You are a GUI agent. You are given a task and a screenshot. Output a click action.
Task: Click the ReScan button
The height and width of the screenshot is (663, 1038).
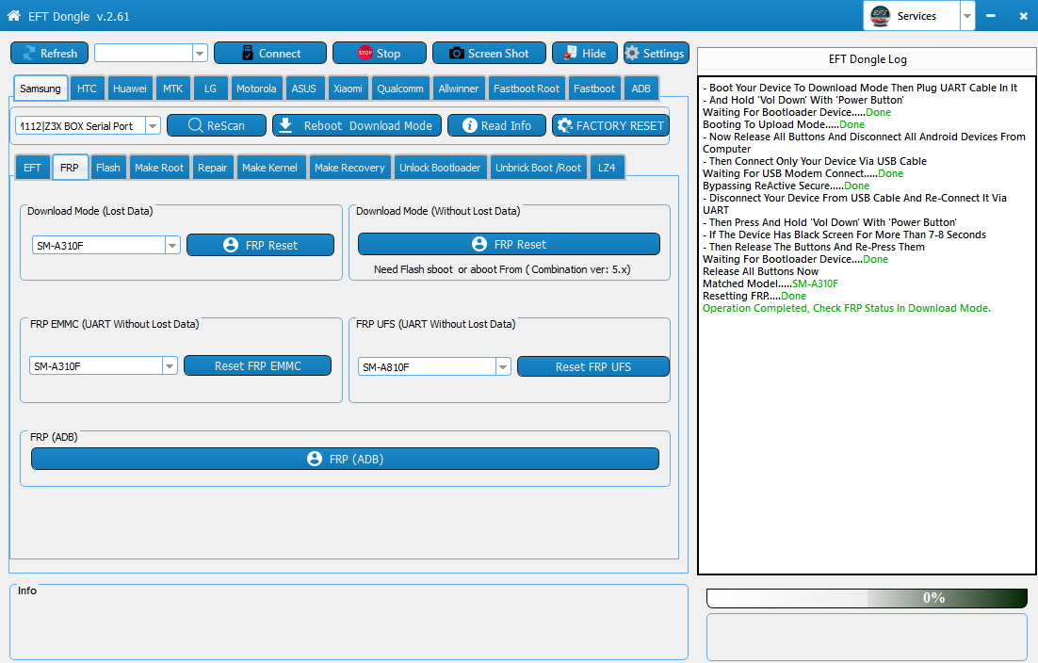click(217, 125)
